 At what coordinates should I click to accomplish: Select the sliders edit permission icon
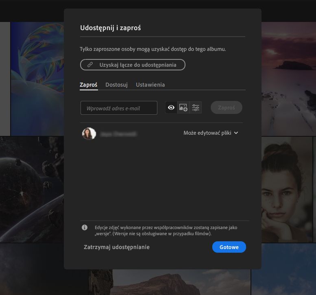tap(196, 107)
